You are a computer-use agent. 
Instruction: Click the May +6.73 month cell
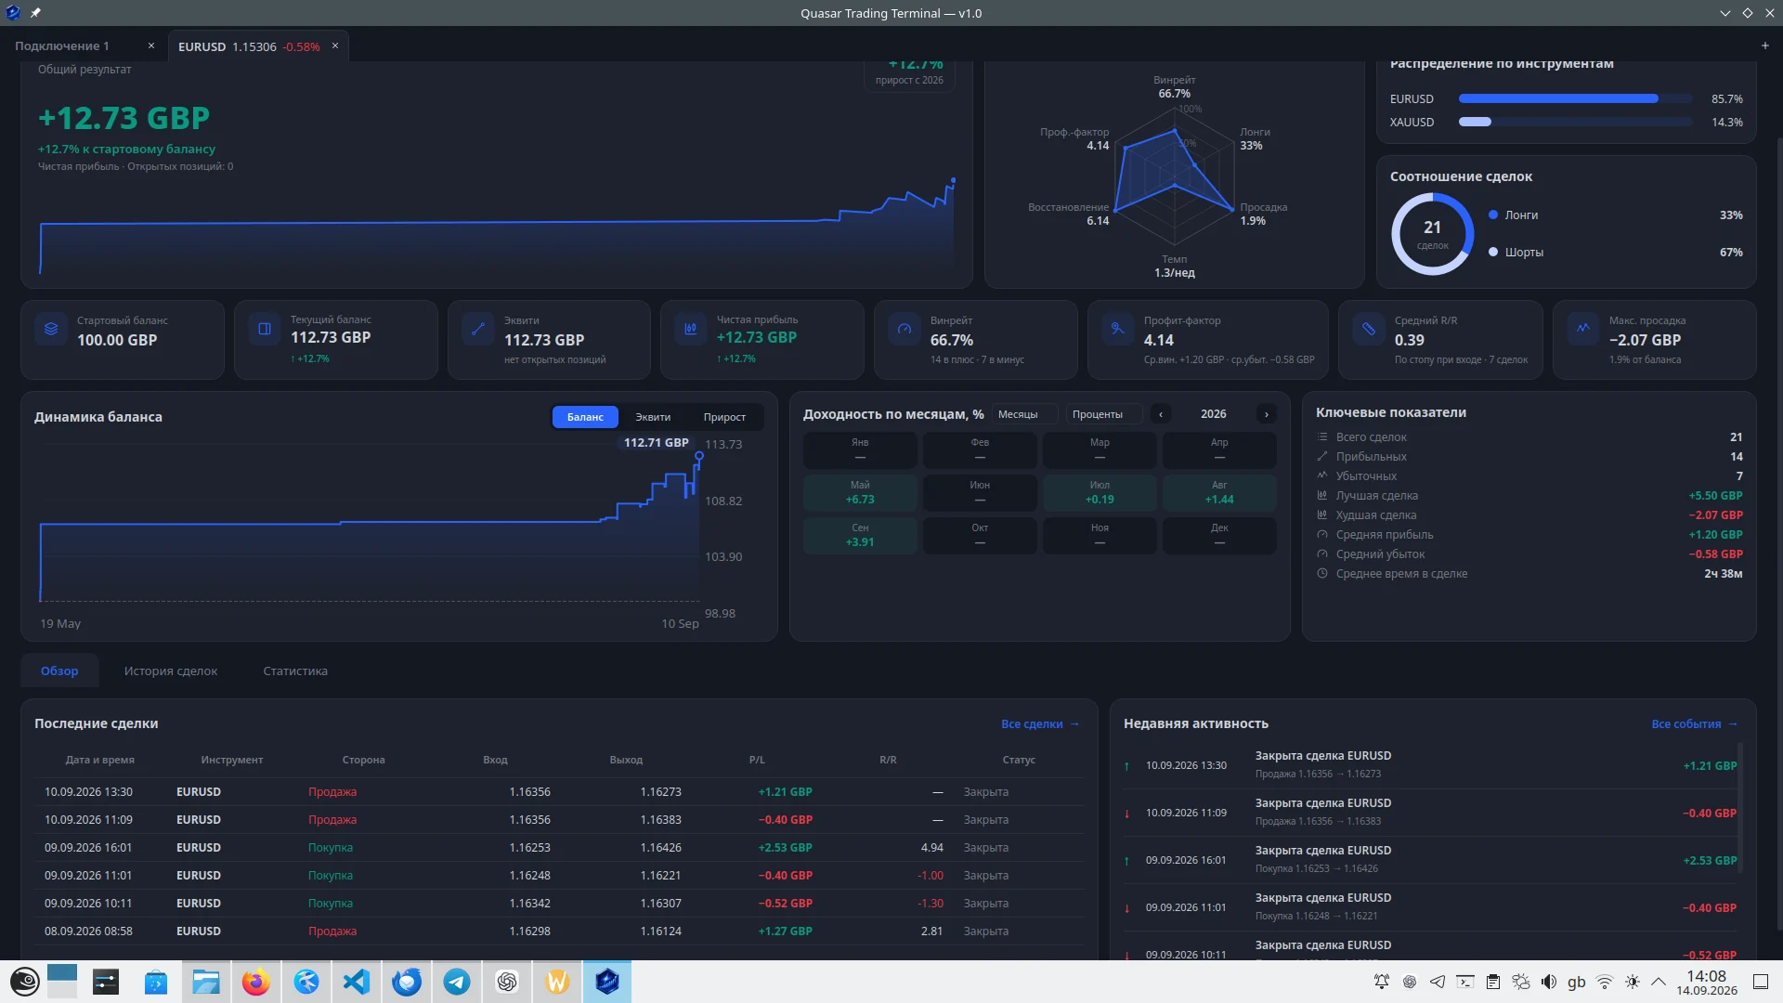click(x=860, y=492)
